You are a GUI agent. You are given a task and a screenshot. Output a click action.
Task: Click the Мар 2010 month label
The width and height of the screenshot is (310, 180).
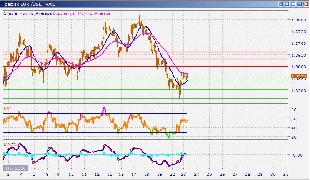(15, 168)
